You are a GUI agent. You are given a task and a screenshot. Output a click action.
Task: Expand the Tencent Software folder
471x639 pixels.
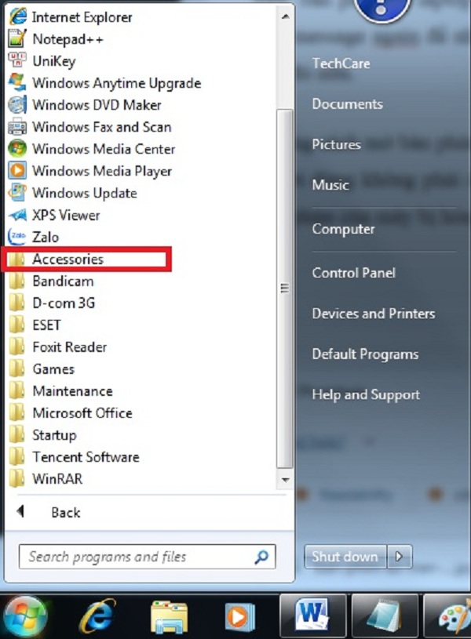point(85,456)
